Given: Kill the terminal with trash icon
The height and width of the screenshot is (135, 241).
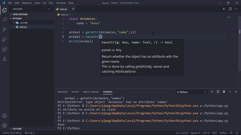Looking at the screenshot, I should click(224, 91).
